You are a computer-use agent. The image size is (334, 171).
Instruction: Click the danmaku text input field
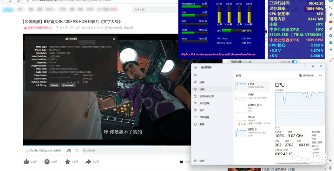point(136,151)
